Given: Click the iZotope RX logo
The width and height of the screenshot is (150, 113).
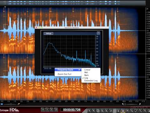Looking at the screenshot, I should tap(9, 110).
